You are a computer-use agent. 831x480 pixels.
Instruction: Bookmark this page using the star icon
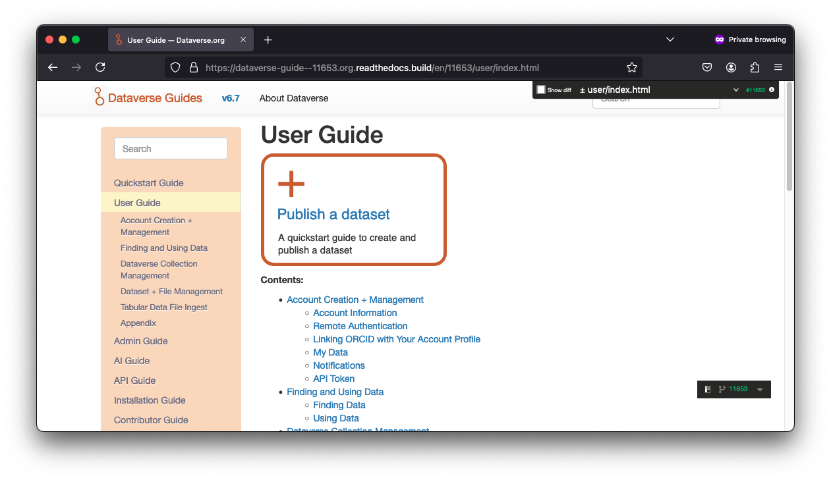(631, 67)
